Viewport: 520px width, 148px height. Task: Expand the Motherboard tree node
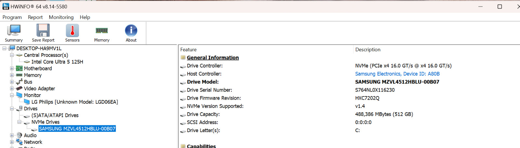(x=12, y=68)
